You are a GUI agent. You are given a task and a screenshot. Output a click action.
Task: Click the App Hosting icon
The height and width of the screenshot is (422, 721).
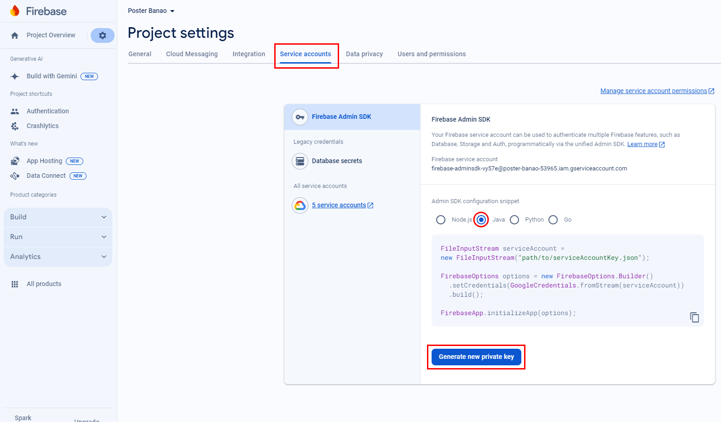(x=15, y=161)
